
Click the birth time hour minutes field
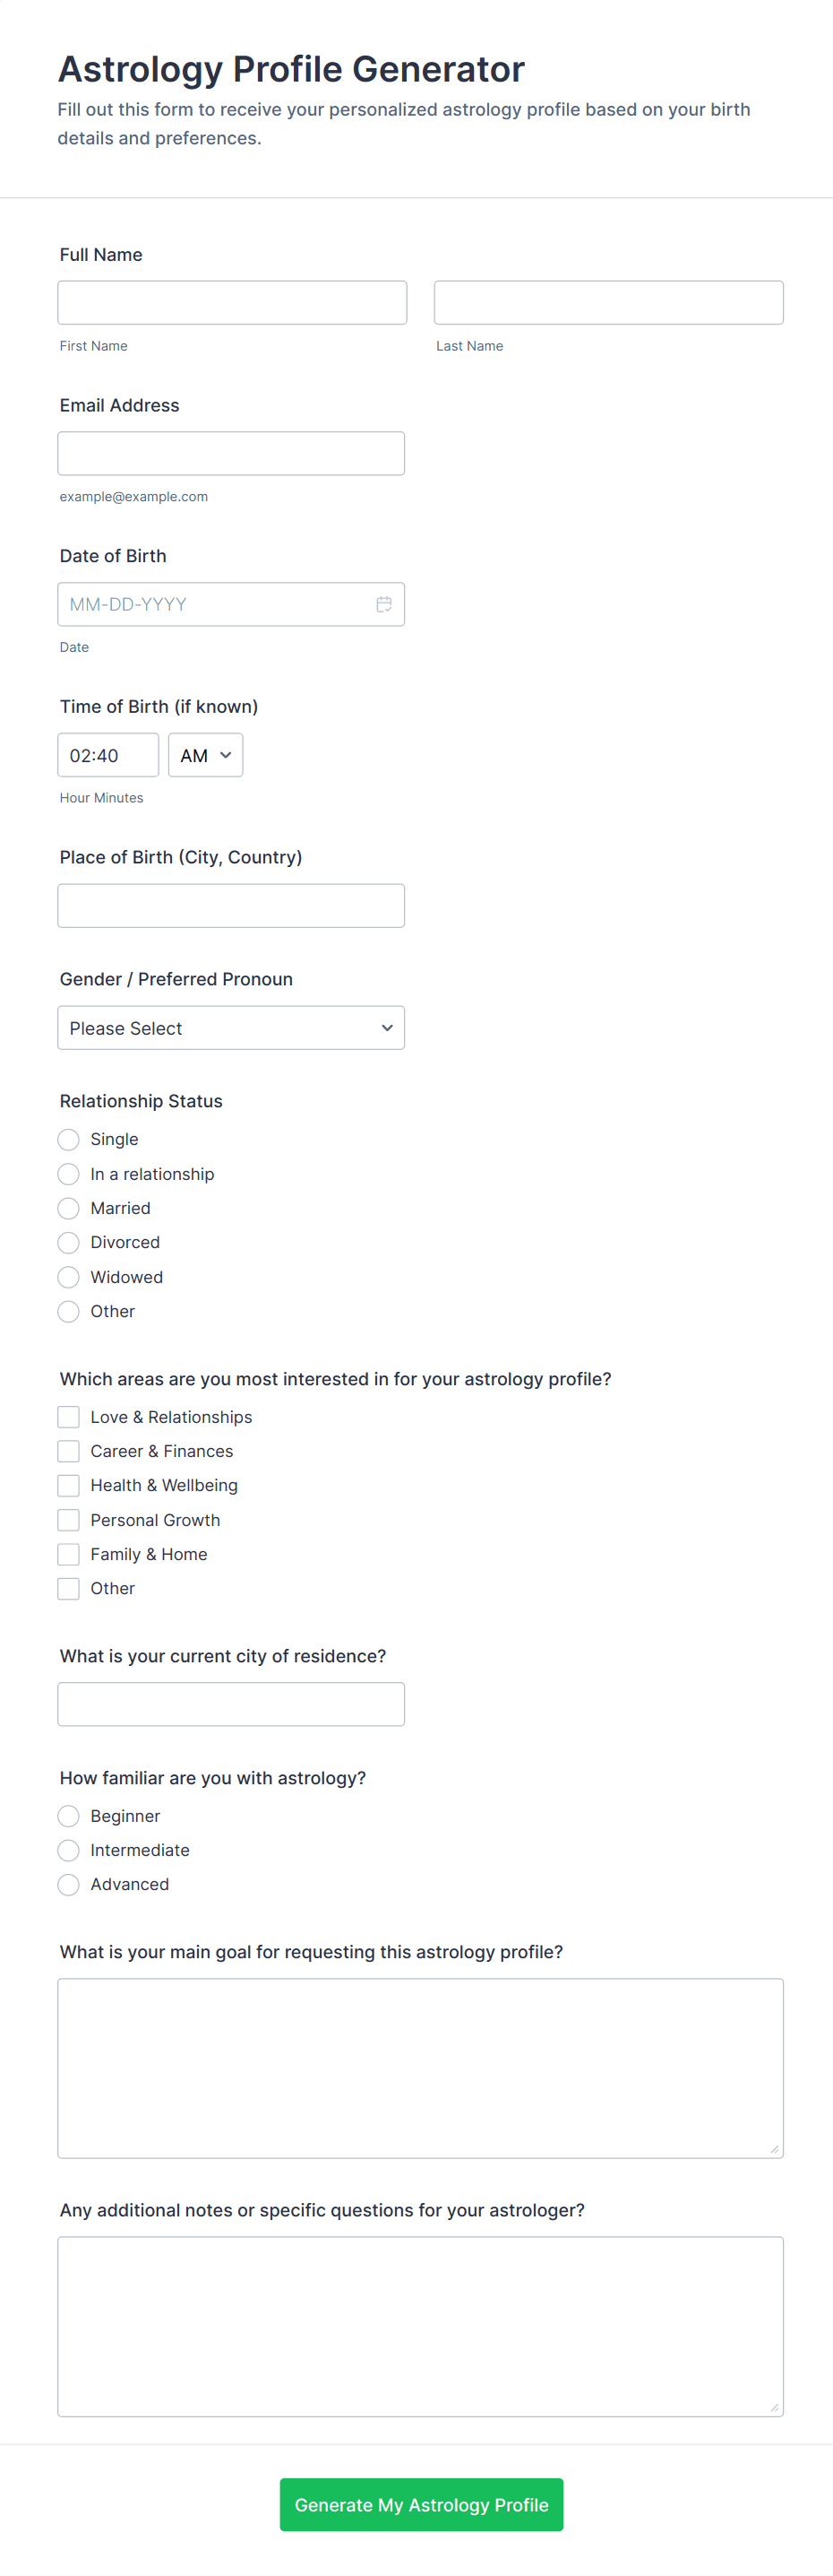tap(107, 755)
